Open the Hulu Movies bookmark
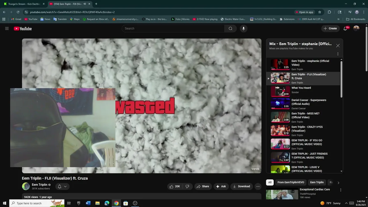 click(x=180, y=19)
